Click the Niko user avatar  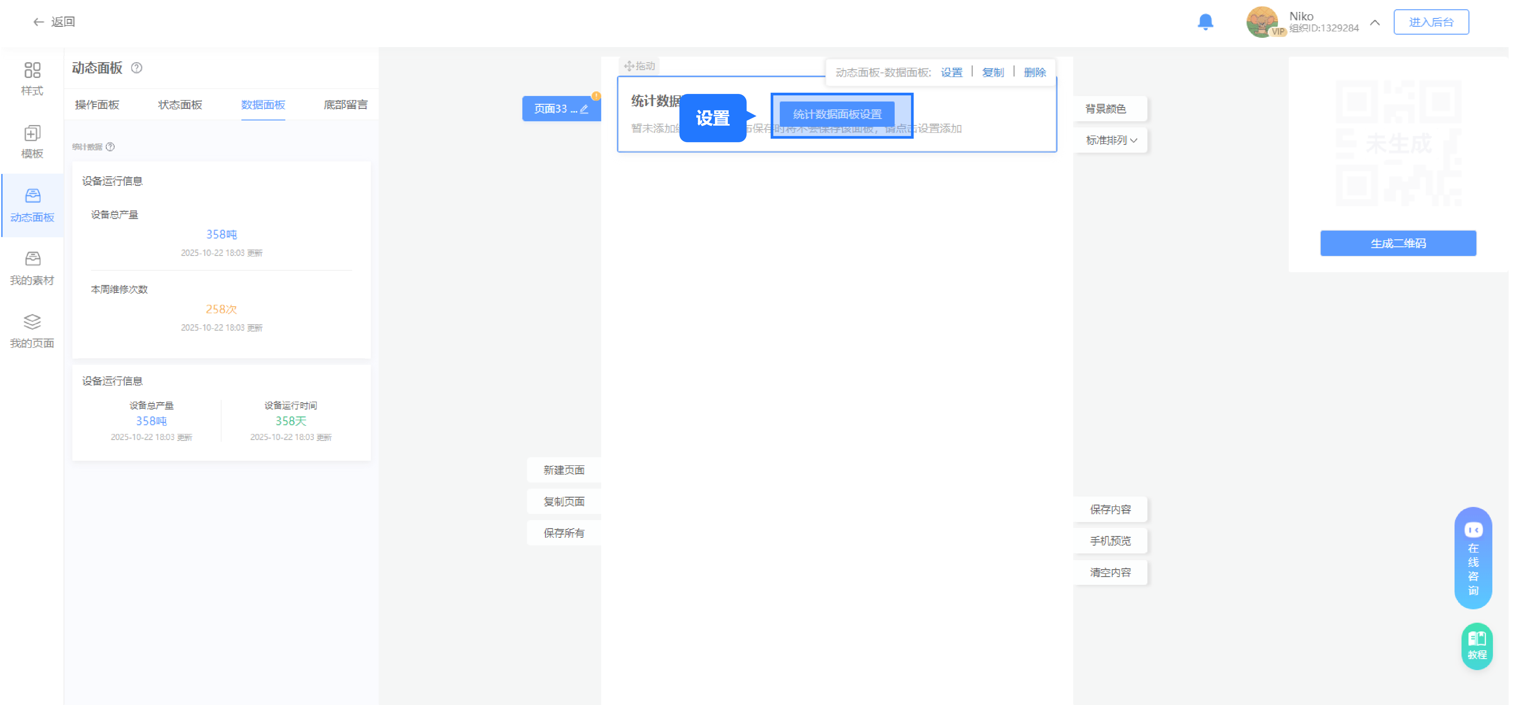1262,22
